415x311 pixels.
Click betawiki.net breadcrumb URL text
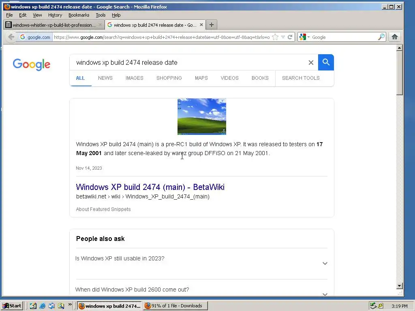tap(143, 196)
